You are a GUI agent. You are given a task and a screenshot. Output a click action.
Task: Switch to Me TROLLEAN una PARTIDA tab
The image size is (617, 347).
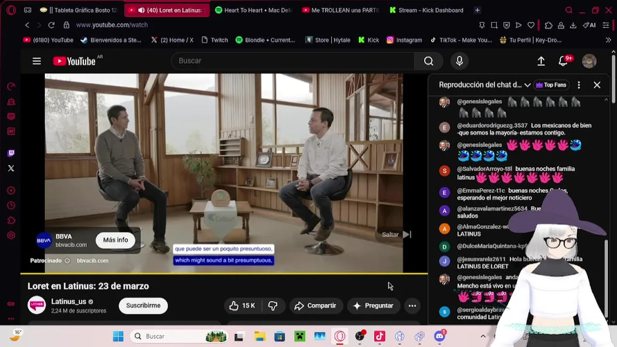(x=340, y=10)
